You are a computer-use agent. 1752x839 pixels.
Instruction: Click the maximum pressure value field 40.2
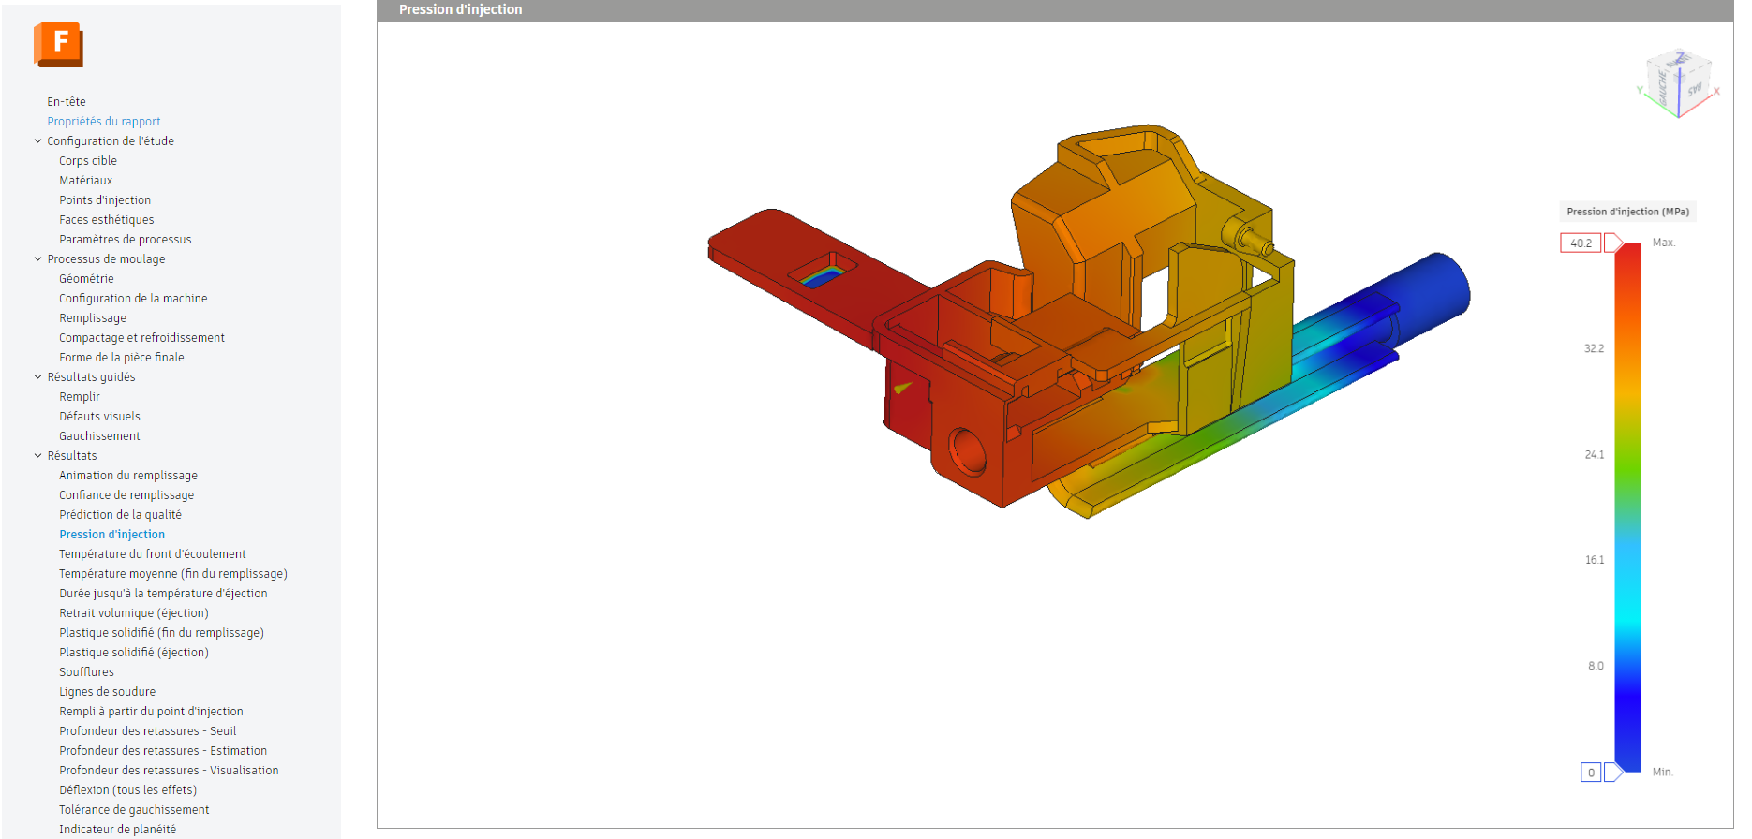pos(1581,243)
